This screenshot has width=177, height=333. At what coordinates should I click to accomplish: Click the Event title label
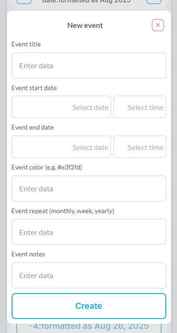26,44
